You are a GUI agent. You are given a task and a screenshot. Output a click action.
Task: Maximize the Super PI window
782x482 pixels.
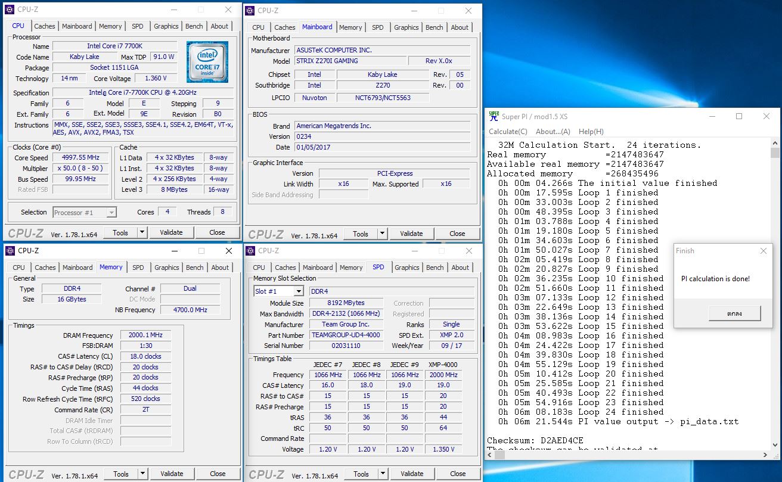(x=738, y=116)
